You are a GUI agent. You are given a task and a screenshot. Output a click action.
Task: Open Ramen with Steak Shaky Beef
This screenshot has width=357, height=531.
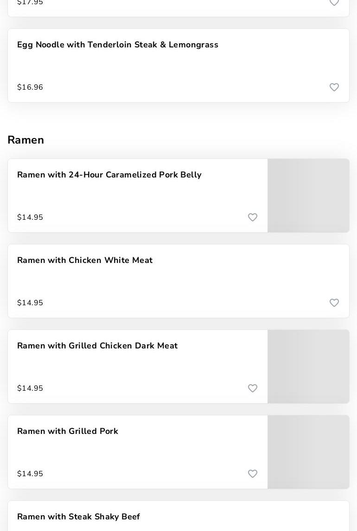79,517
